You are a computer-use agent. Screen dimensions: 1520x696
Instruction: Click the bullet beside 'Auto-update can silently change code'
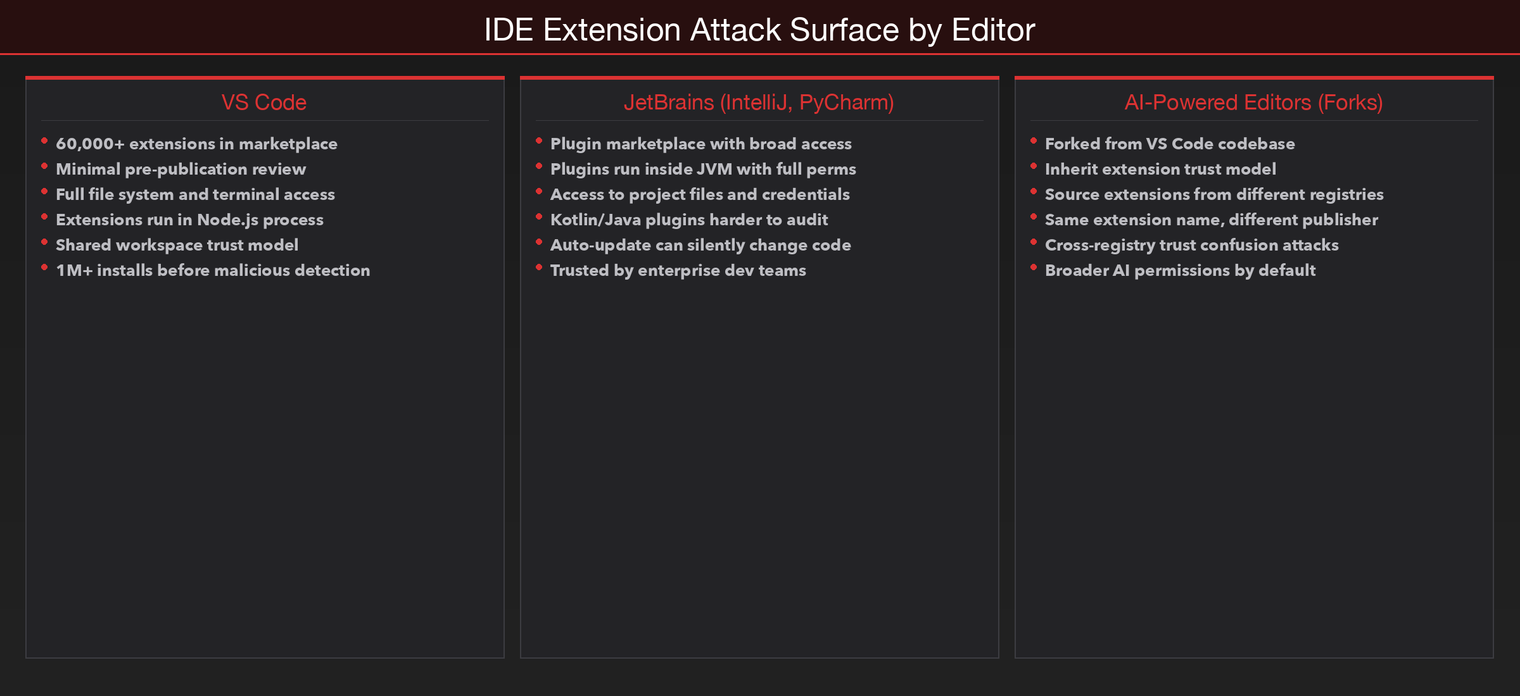pyautogui.click(x=539, y=242)
